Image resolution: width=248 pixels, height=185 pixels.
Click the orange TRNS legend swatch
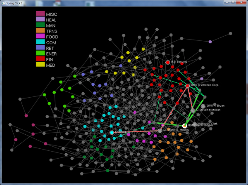pyautogui.click(x=41, y=30)
